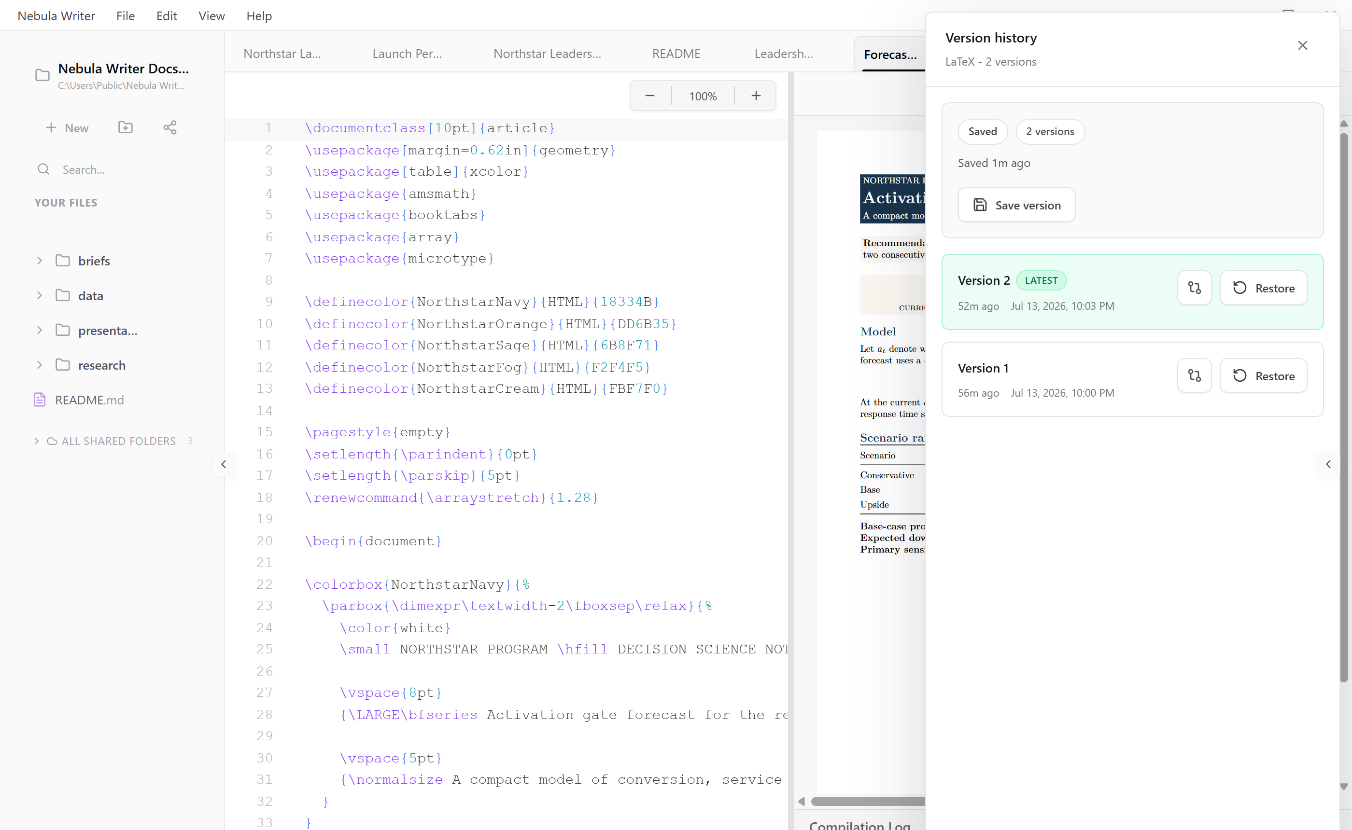
Task: Click preview scroll-left arrow
Action: click(x=802, y=802)
